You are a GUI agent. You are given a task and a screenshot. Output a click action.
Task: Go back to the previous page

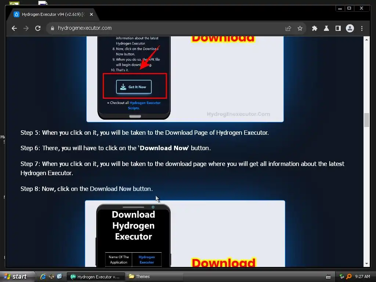(x=14, y=28)
